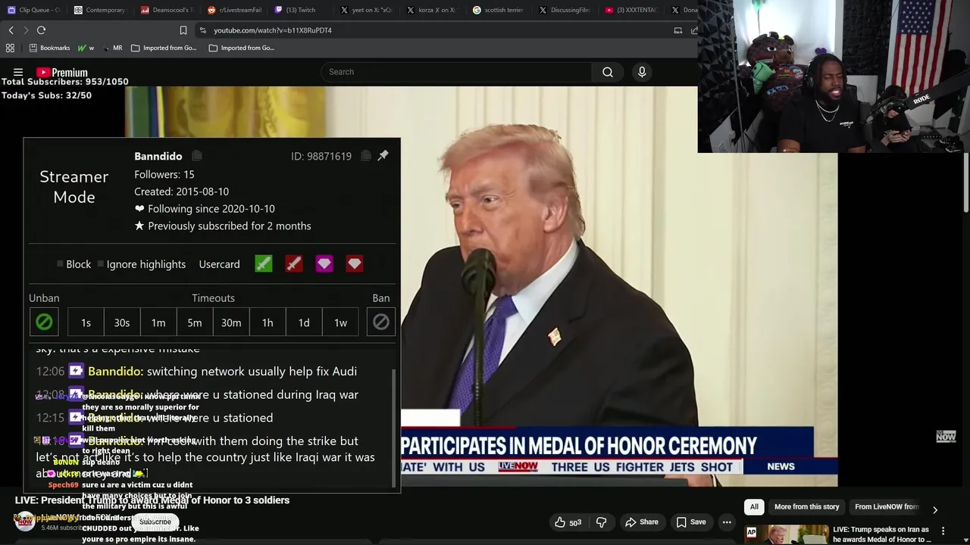Timeout user for 1s

[86, 322]
